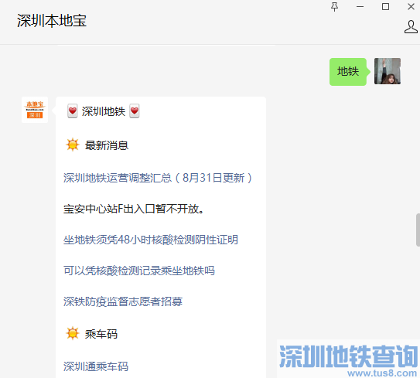Click the 深圳本地宝 chat title
Image resolution: width=420 pixels, height=378 pixels.
click(x=52, y=21)
